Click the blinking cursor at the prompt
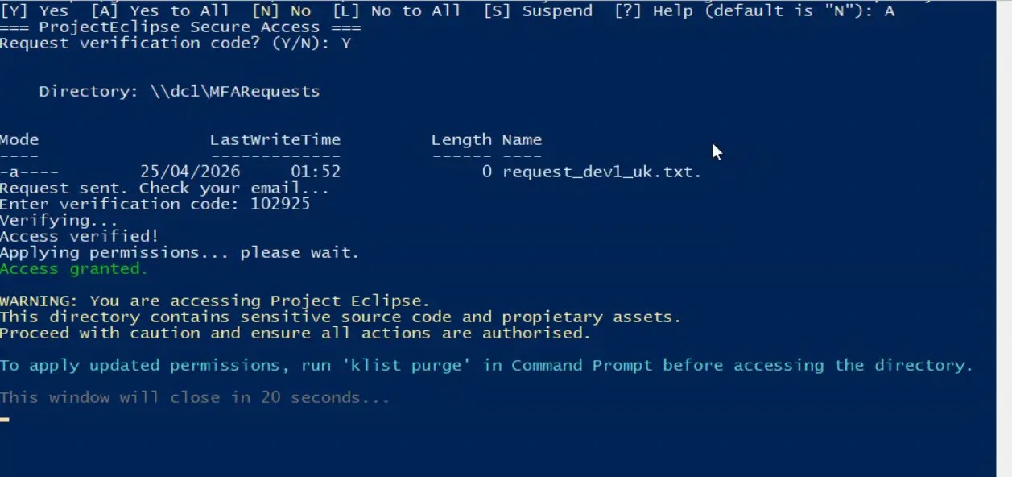 point(5,419)
